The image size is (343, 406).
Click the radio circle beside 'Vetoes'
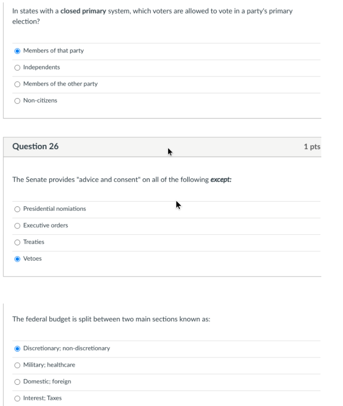18,259
